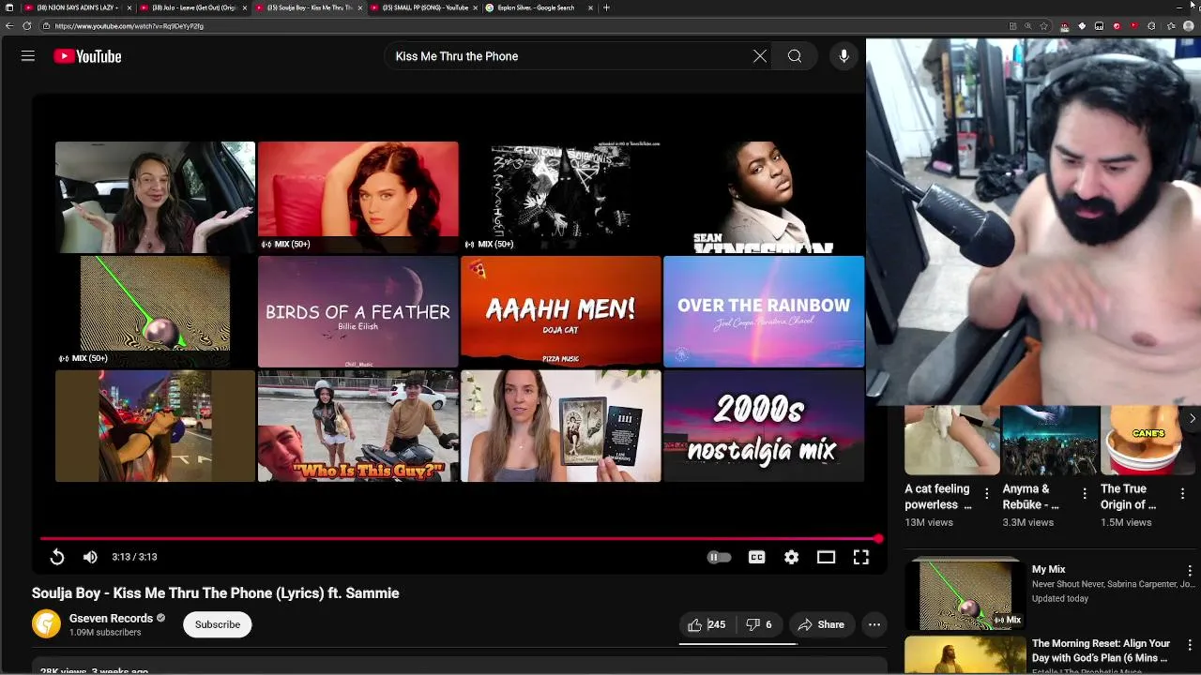Open the Gseven Records channel name
Image resolution: width=1201 pixels, height=675 pixels.
click(x=111, y=618)
